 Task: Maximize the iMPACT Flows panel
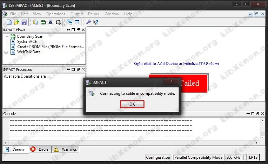click(x=73, y=30)
